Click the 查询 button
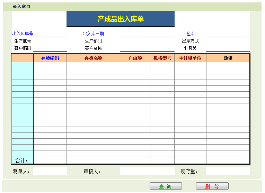265x193 pixels. pos(166,186)
